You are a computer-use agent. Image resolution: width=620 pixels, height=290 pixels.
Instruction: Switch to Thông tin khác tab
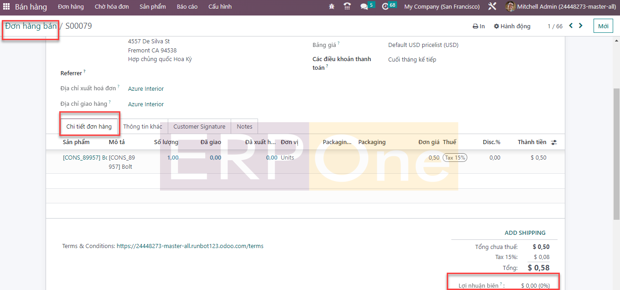point(143,127)
